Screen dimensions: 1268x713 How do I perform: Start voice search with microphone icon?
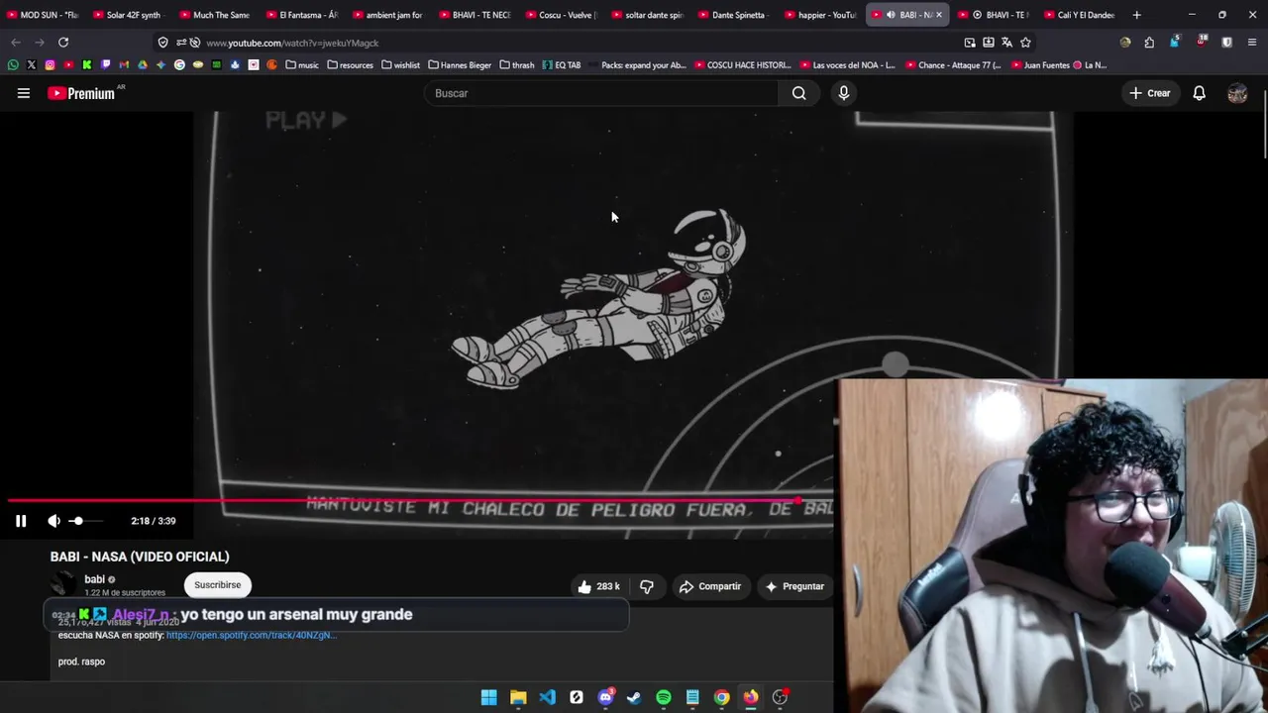pyautogui.click(x=844, y=93)
